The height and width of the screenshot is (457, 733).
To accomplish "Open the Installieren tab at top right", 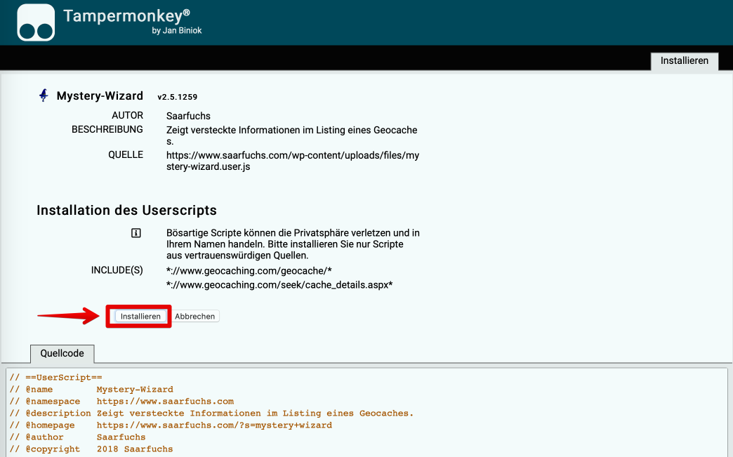I will 685,61.
